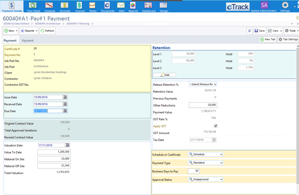Viewport: 299px width, 195px height.
Task: Open the Reports module in top bar
Action: pyautogui.click(x=133, y=7)
